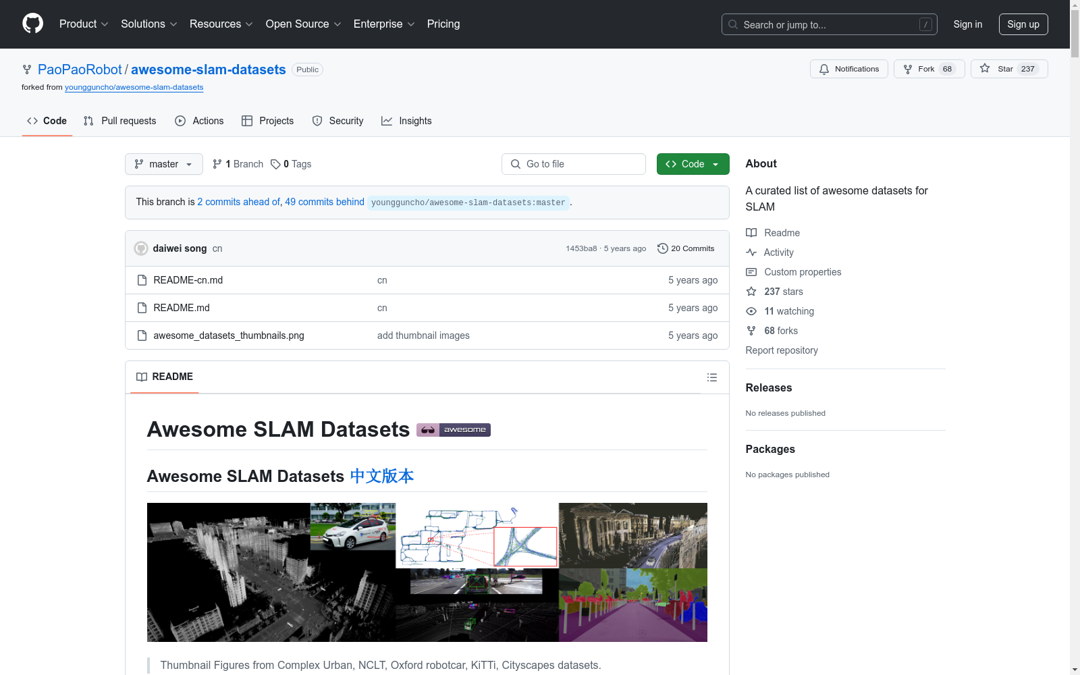Click the magnifier icon in Go to file

[x=516, y=164]
